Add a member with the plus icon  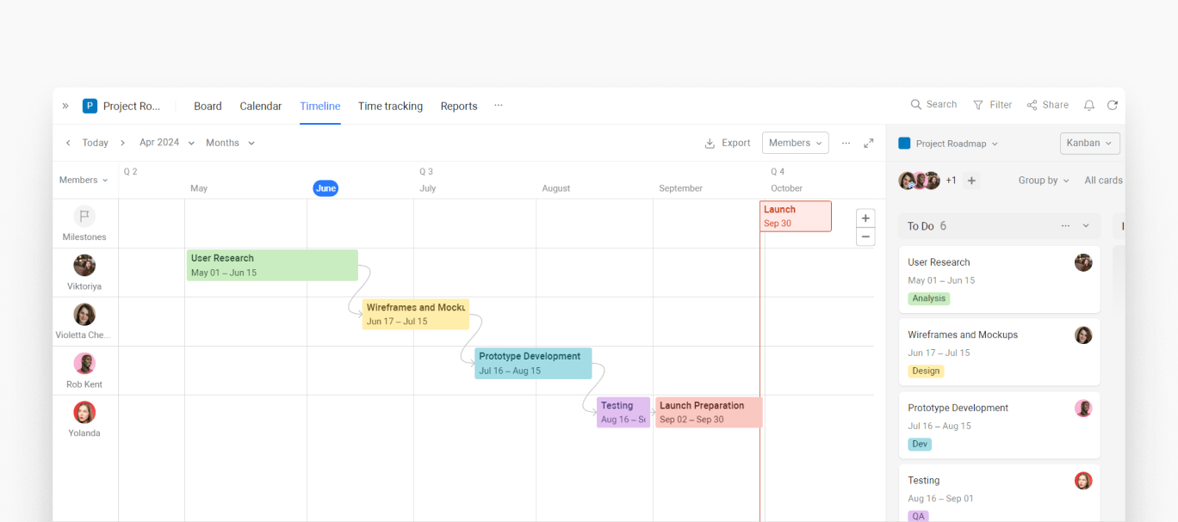(x=971, y=181)
